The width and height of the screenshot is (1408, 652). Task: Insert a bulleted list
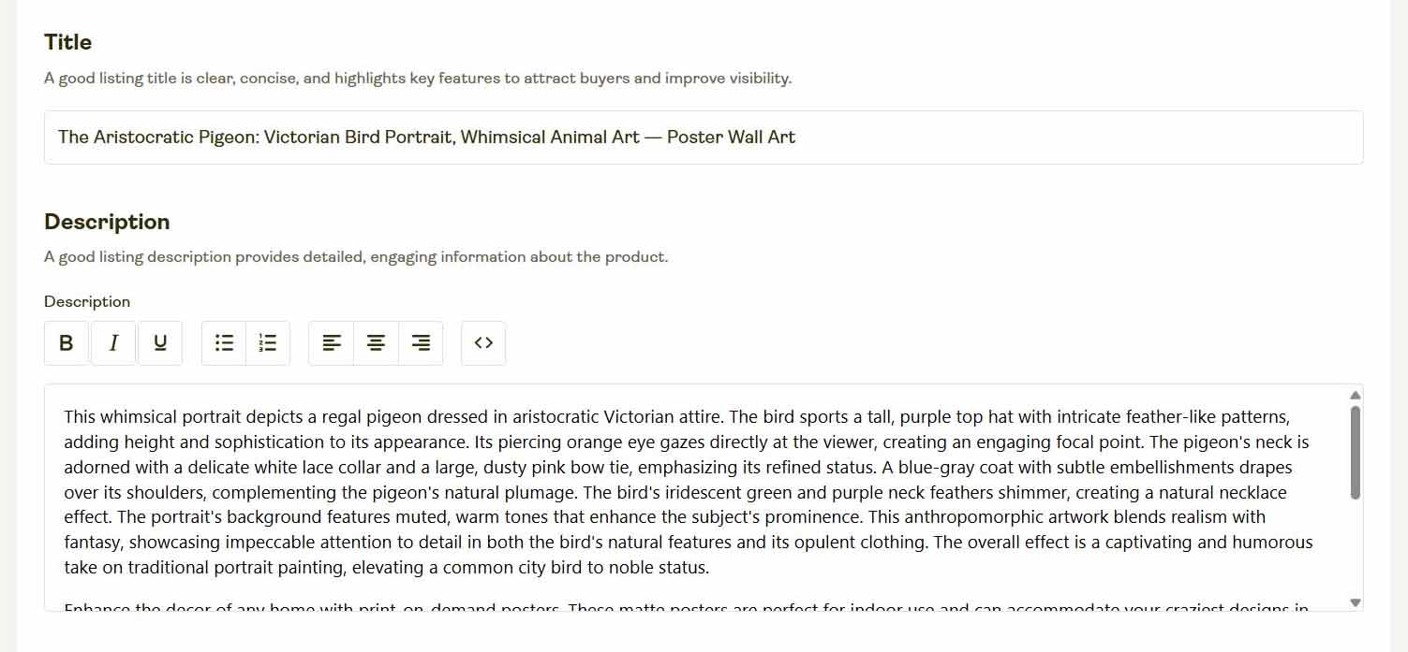(223, 342)
